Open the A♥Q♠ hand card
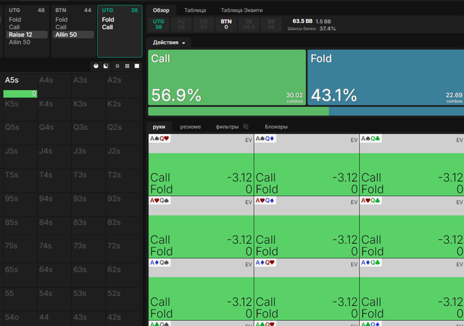This screenshot has height=326, width=464. click(x=201, y=227)
